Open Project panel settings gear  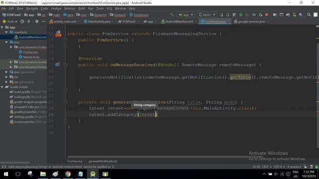[x=36, y=21]
